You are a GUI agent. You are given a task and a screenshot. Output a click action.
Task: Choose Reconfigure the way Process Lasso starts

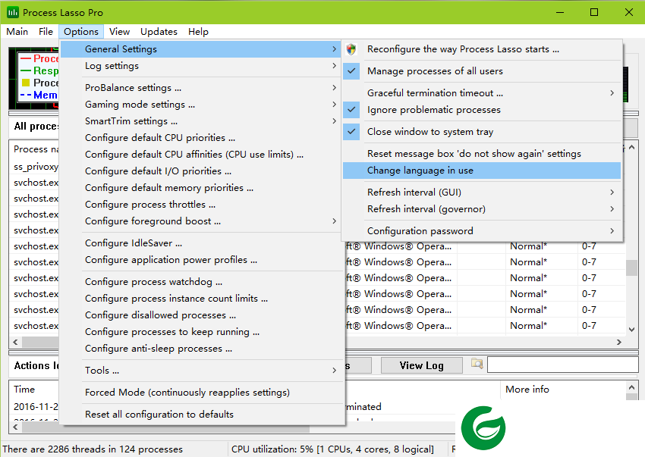482,49
